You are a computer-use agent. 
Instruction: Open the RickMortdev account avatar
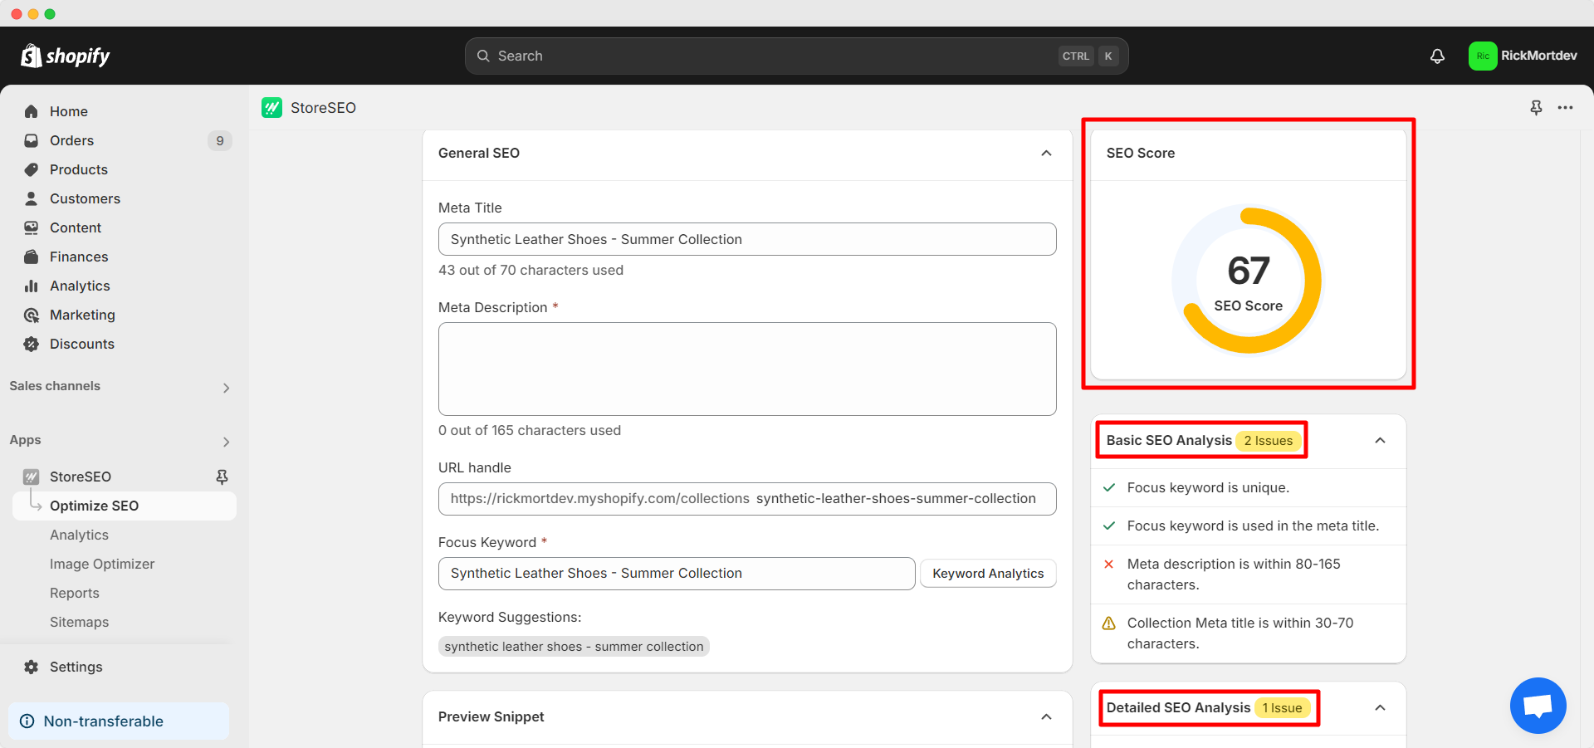click(x=1483, y=56)
